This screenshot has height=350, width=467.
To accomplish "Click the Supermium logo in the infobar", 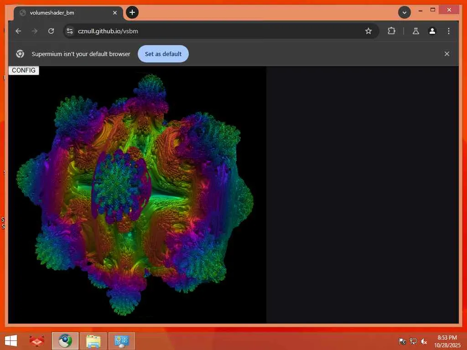I will (20, 54).
